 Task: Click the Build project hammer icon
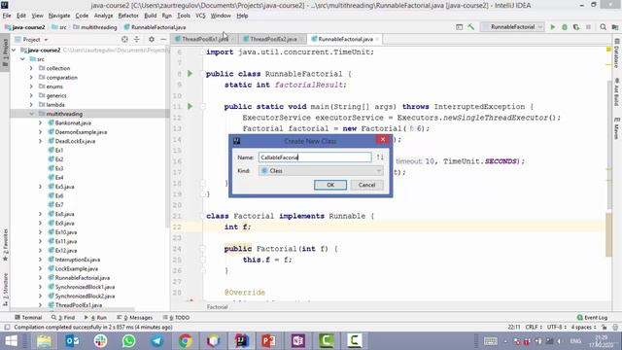click(470, 27)
